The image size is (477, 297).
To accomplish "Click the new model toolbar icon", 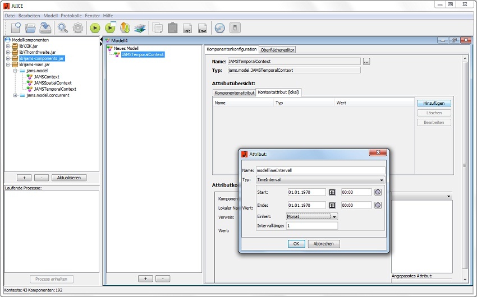I will tap(16, 27).
